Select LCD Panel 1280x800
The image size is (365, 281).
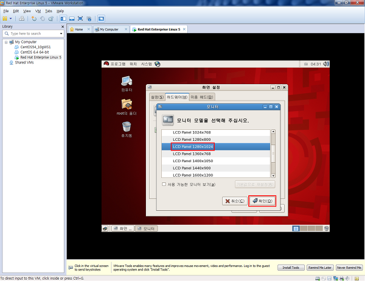point(216,140)
